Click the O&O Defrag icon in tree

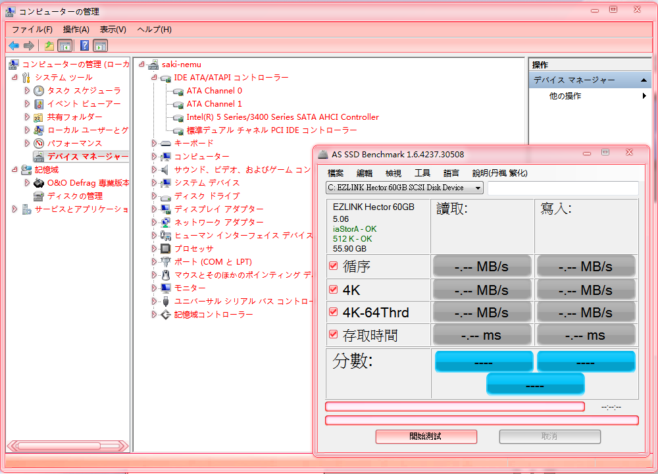click(39, 183)
